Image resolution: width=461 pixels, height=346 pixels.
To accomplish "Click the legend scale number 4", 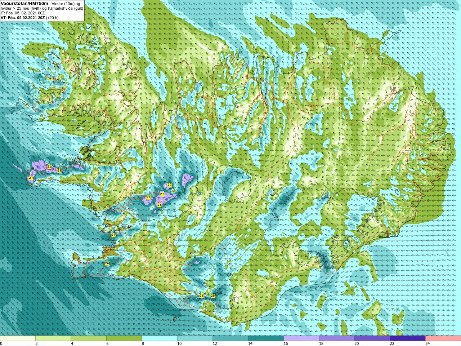I will pyautogui.click(x=72, y=343).
